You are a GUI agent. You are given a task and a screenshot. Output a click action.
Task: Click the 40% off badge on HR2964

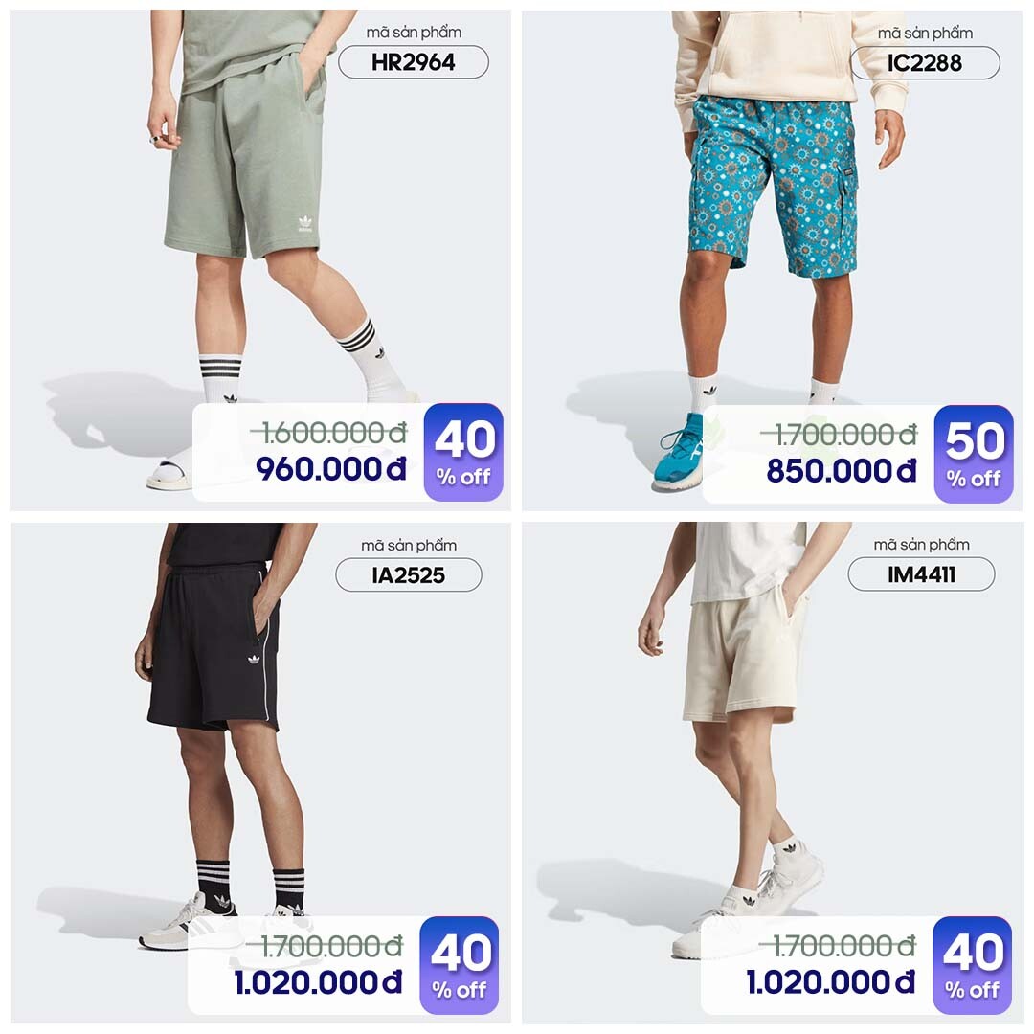click(x=463, y=452)
